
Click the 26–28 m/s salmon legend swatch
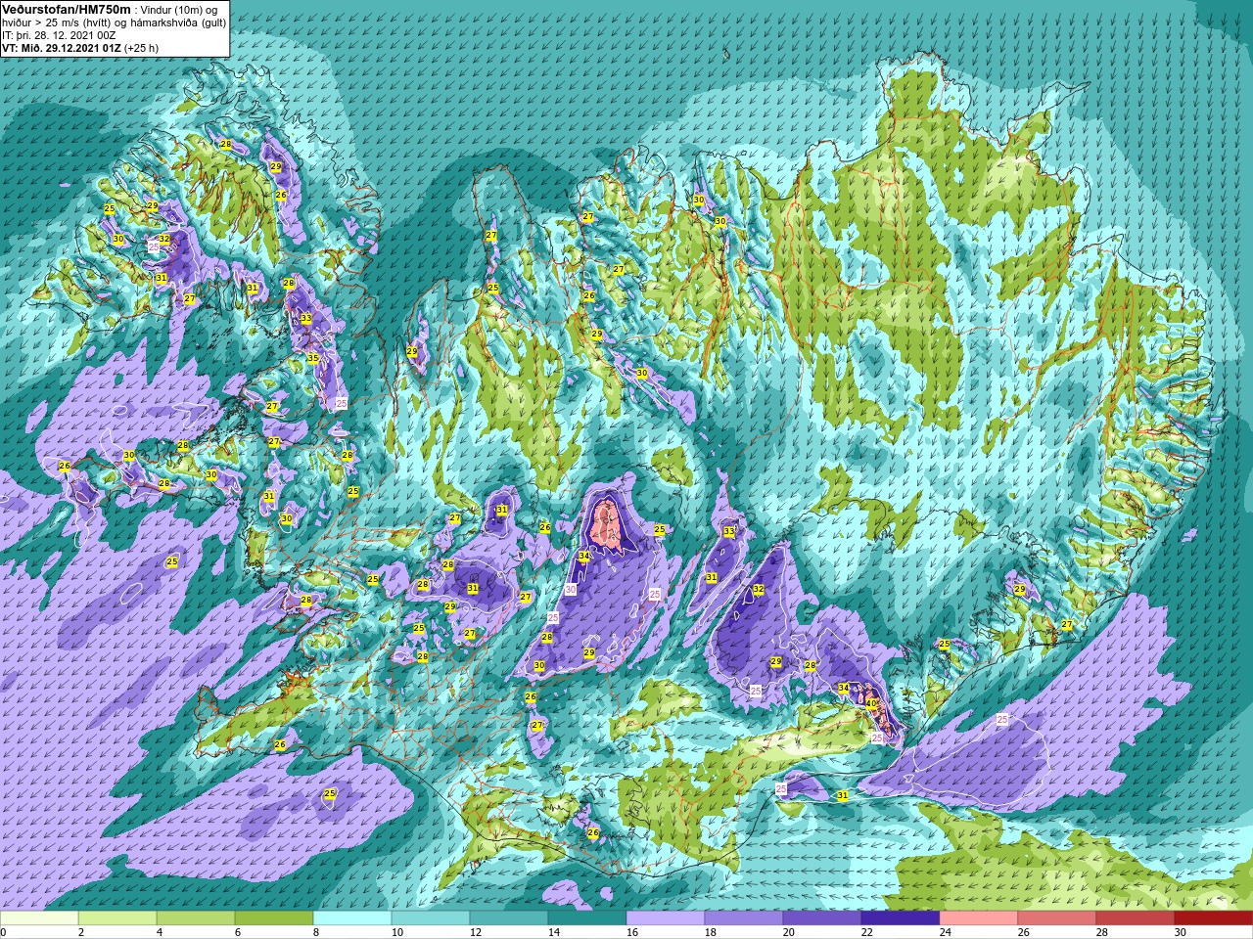[1057, 918]
